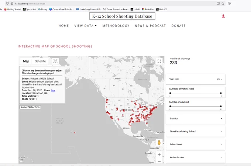
Task: Click the Number of wounded slider left handle
Action: [170, 106]
